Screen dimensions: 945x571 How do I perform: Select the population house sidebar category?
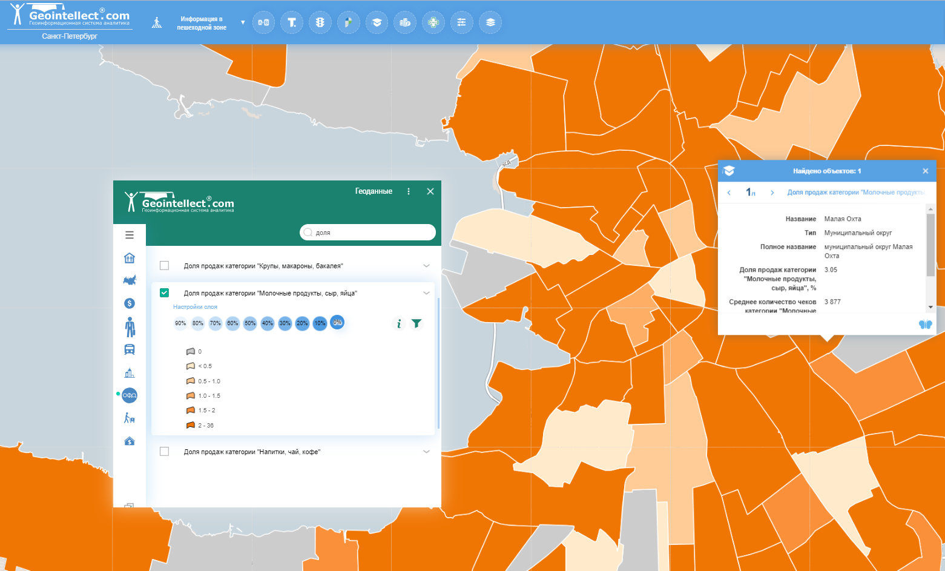(x=130, y=258)
